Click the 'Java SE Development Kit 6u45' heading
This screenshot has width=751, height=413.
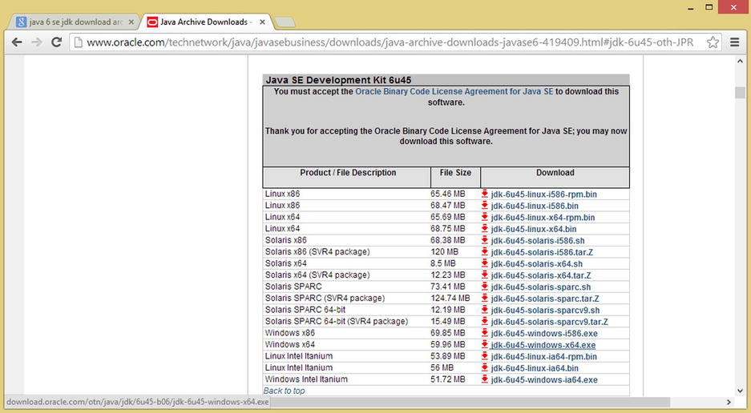pos(338,80)
